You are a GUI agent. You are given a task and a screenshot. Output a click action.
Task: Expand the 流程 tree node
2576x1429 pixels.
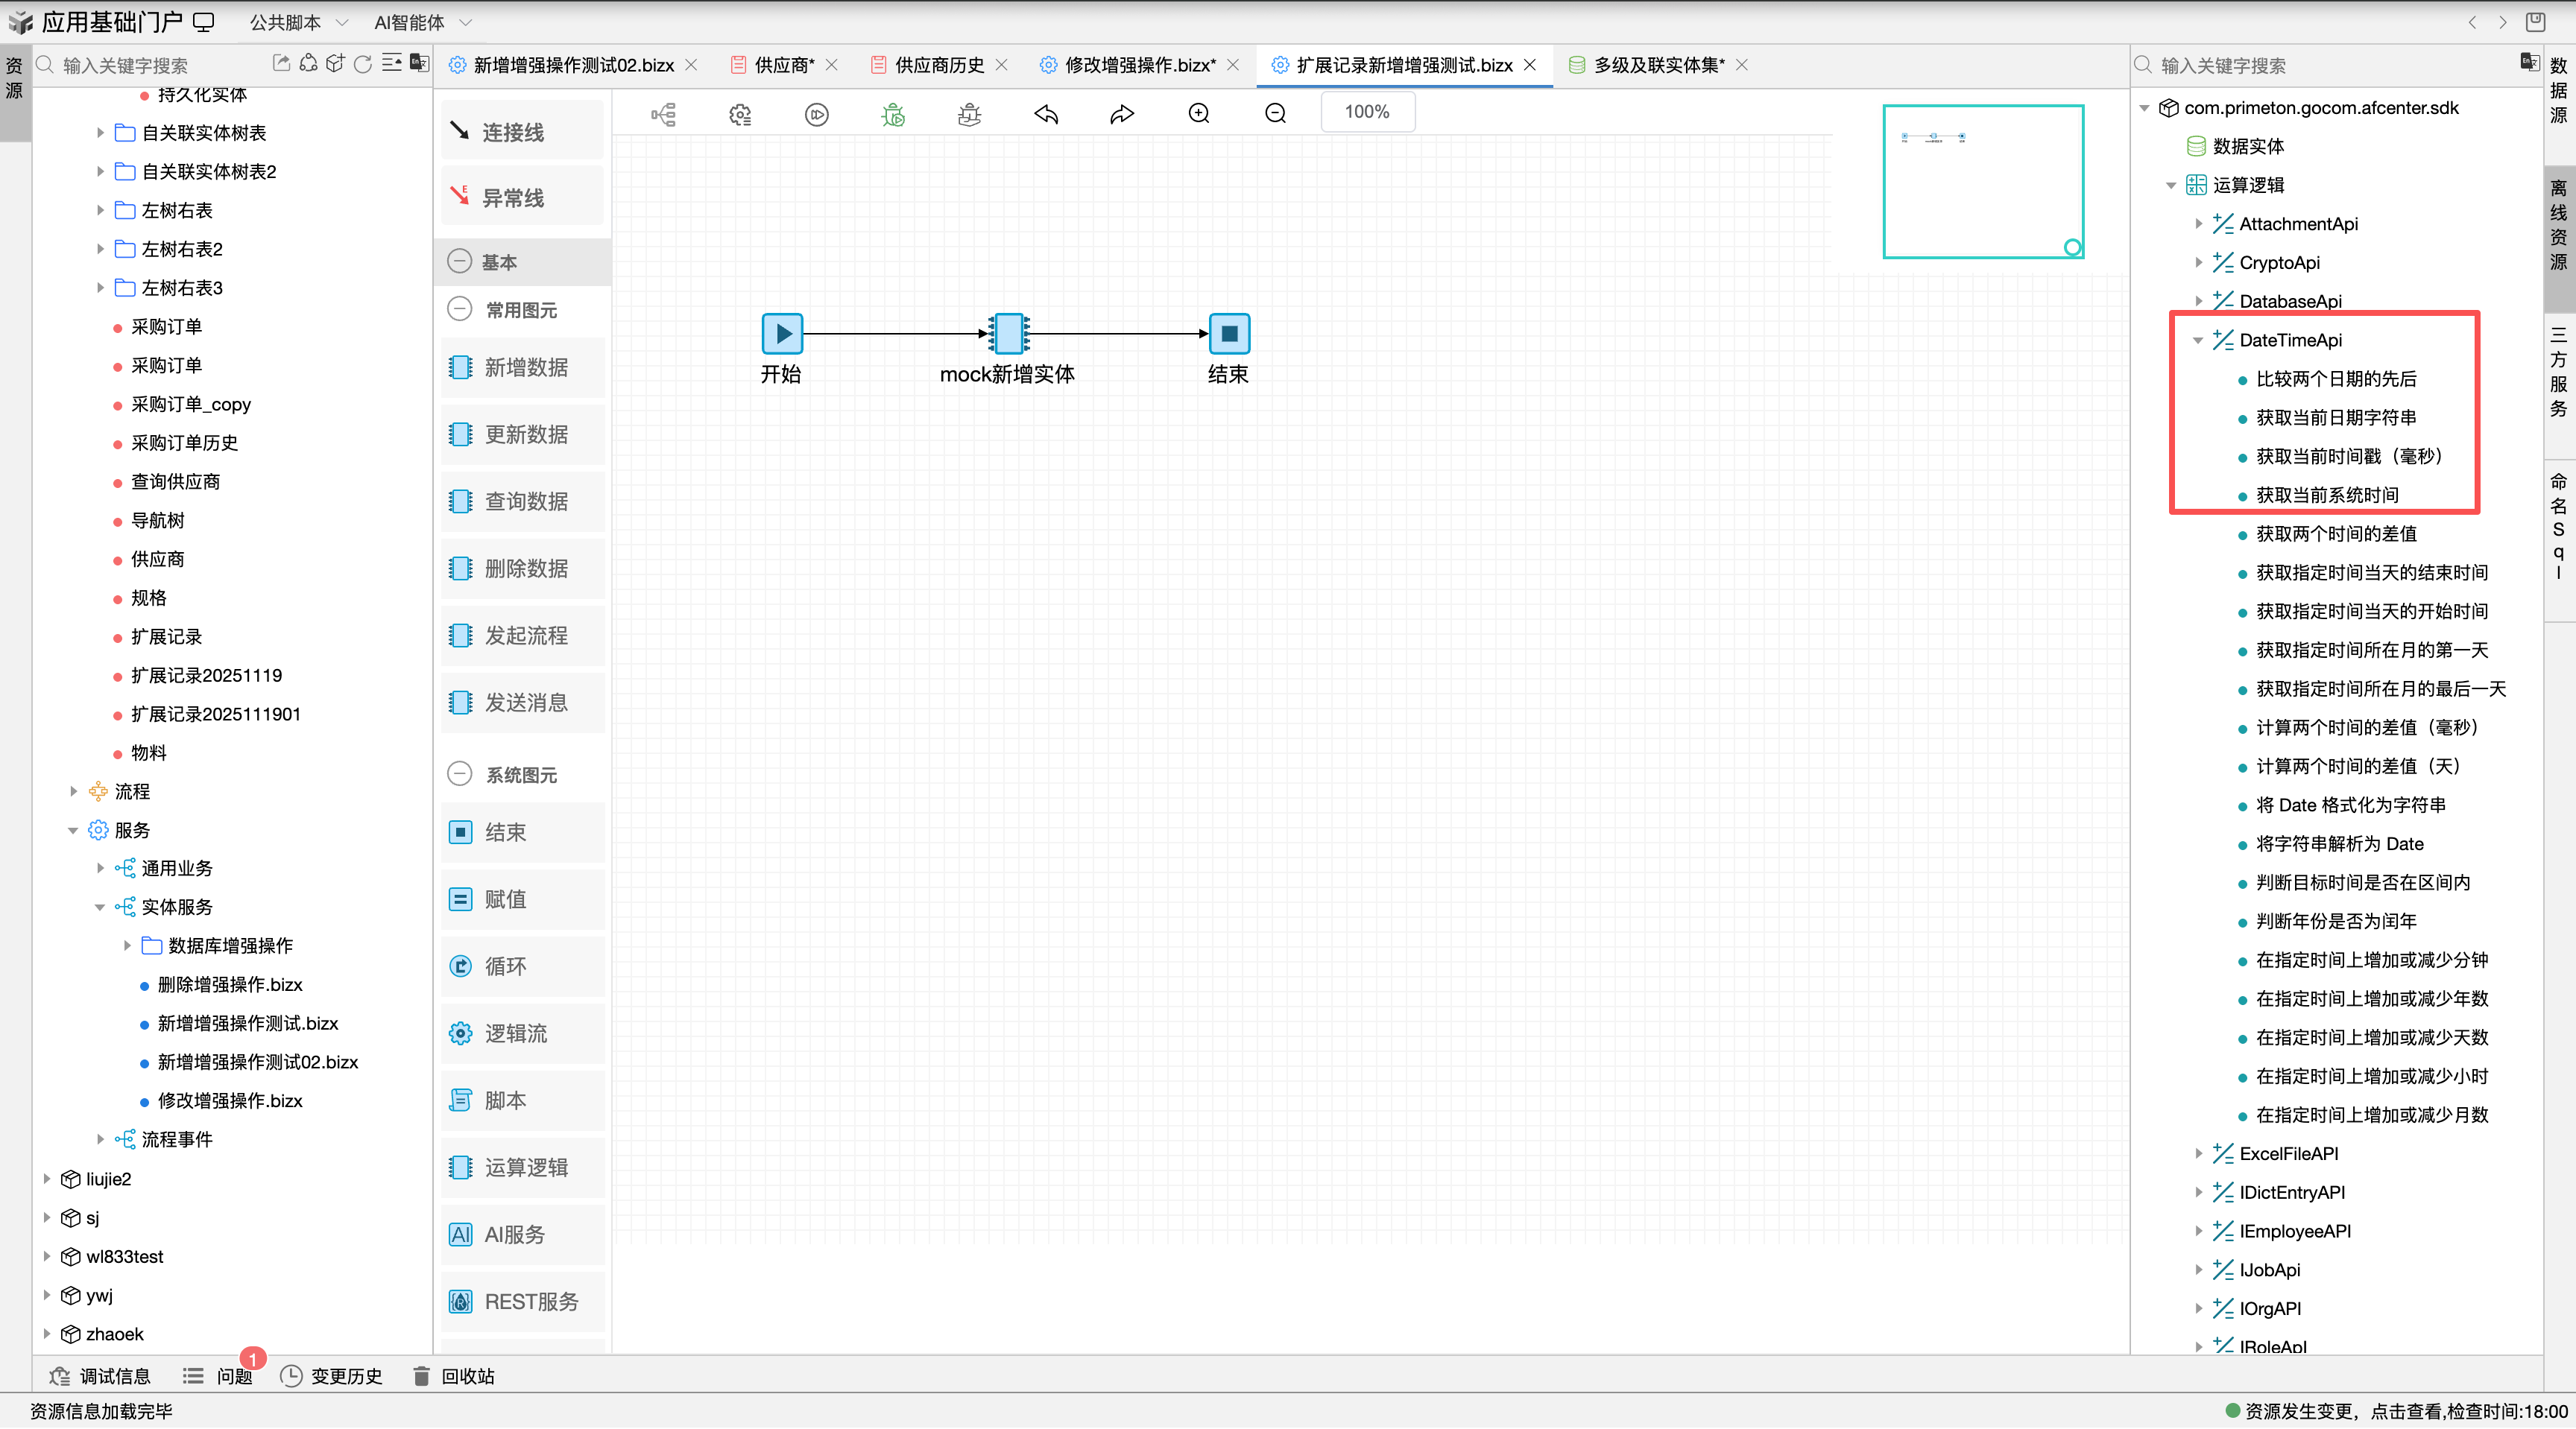click(x=73, y=791)
